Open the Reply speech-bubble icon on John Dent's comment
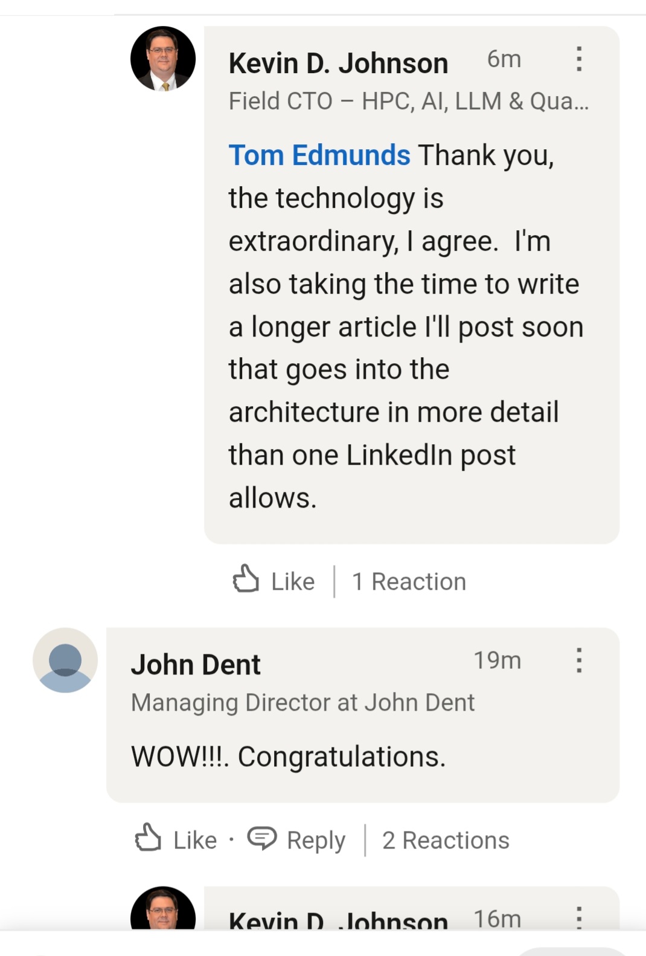Viewport: 646px width, 956px height. (262, 839)
